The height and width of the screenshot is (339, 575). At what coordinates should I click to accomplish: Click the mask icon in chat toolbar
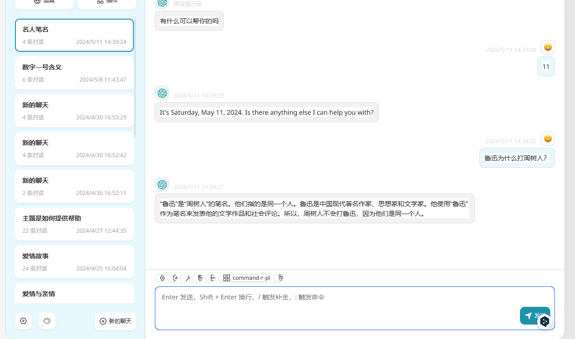pos(199,278)
